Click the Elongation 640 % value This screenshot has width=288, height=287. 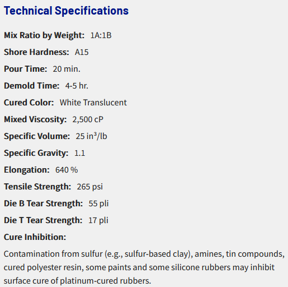67,170
